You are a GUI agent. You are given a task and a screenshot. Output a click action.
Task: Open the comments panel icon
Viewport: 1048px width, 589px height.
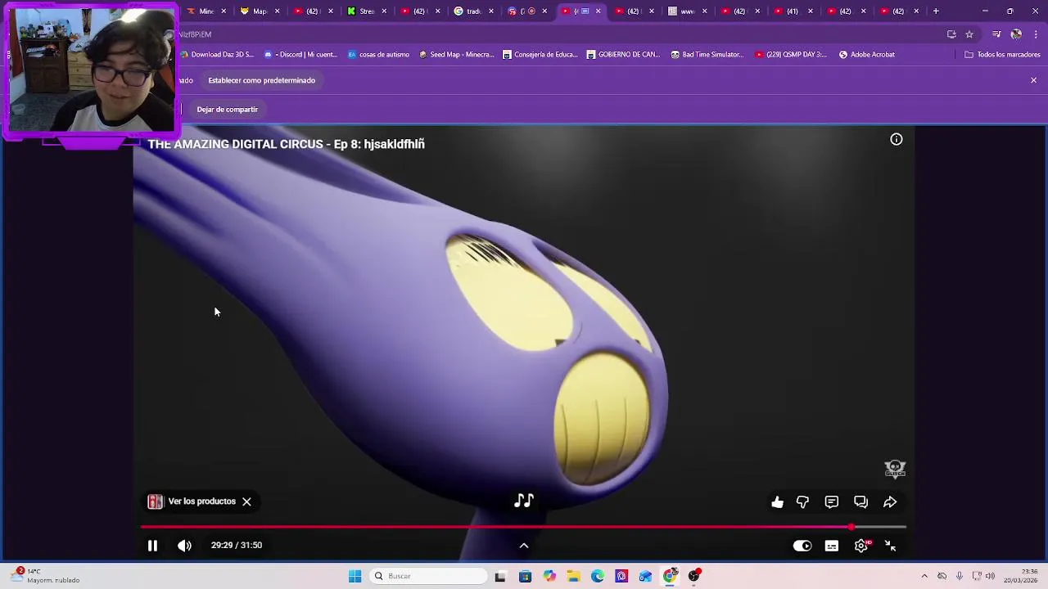(x=832, y=502)
